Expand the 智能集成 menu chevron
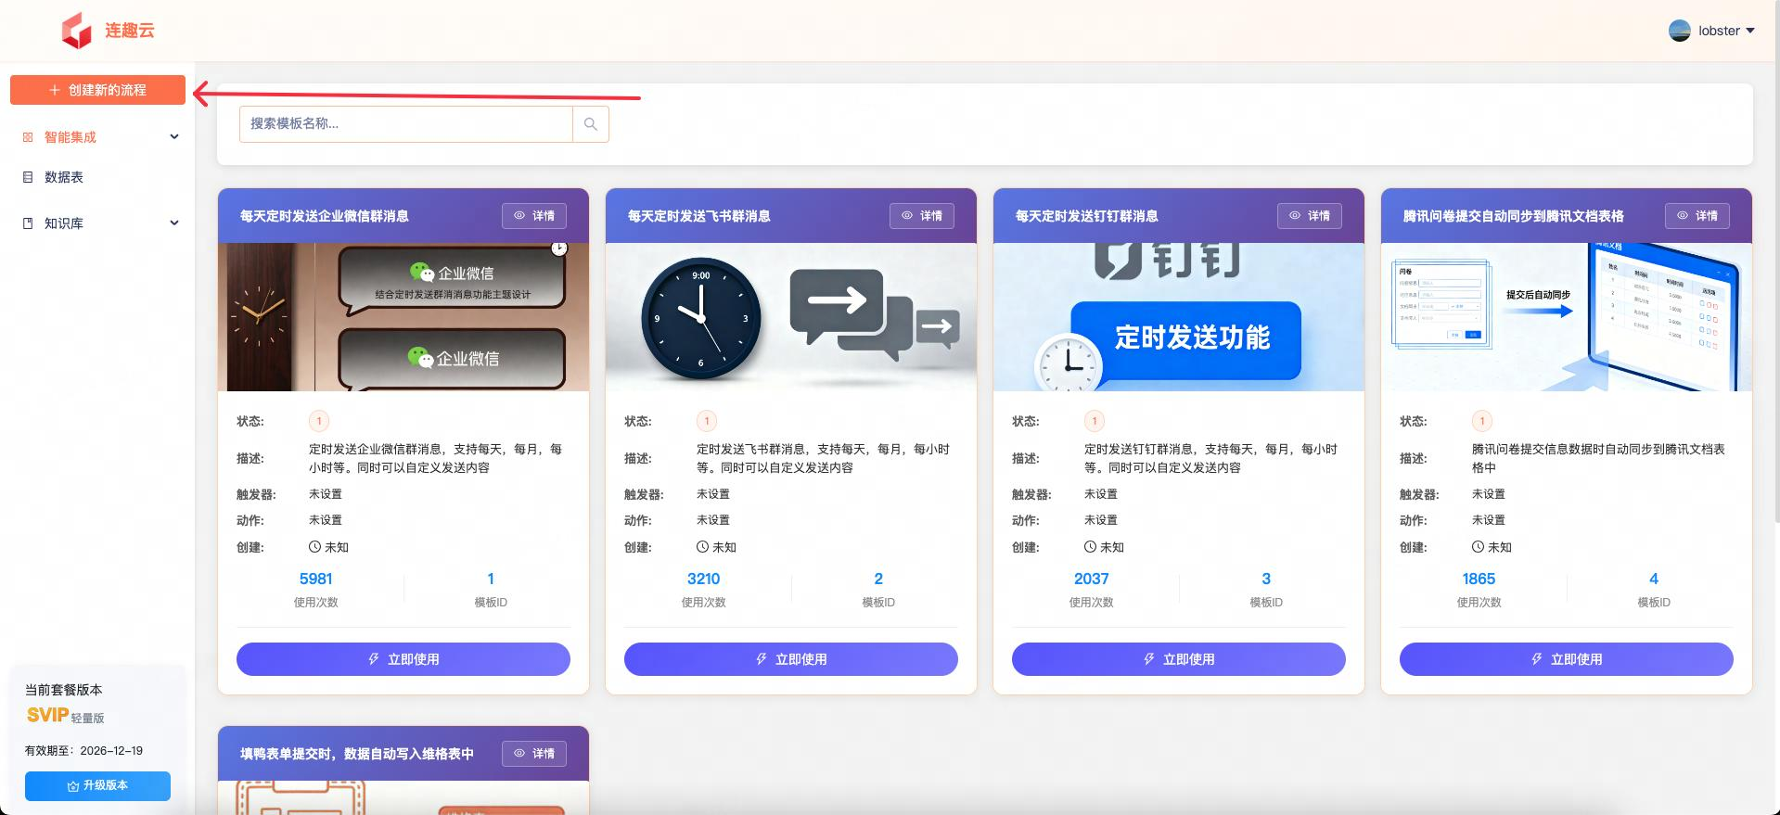1780x815 pixels. (x=174, y=137)
